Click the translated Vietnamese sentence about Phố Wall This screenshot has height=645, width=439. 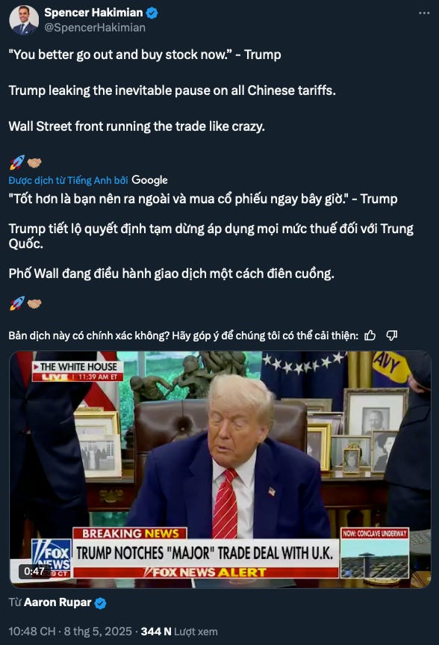tap(172, 274)
